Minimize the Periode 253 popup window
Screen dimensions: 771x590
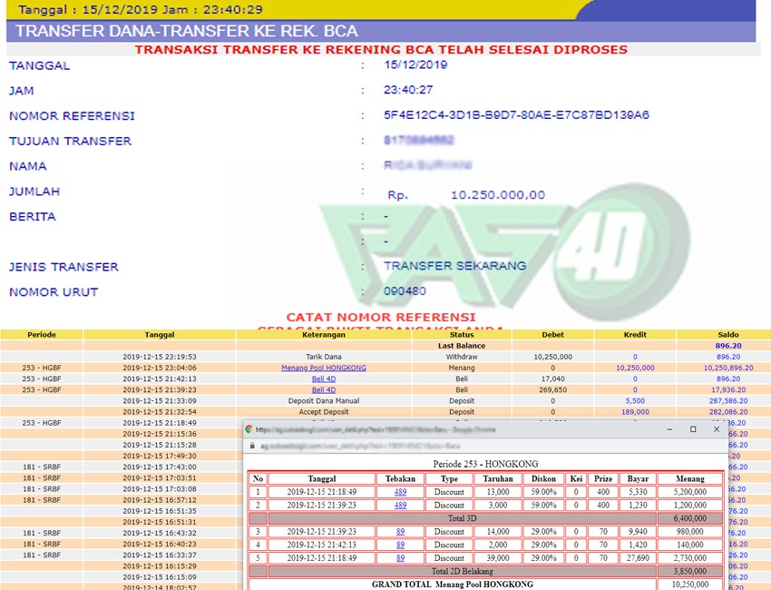pos(669,429)
